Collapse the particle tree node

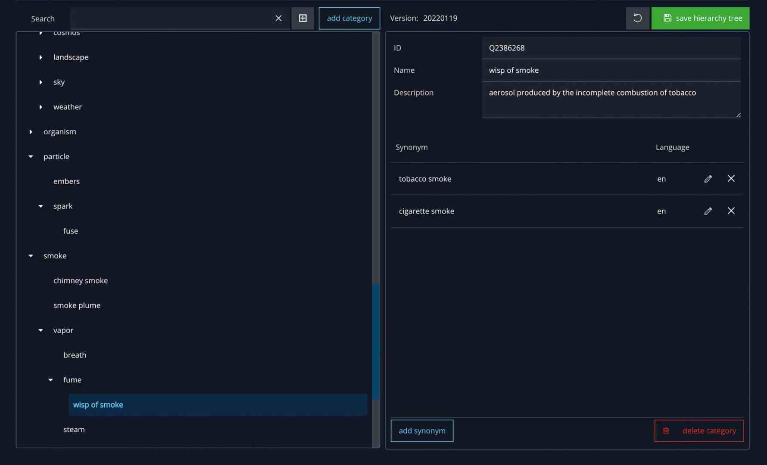(x=31, y=156)
